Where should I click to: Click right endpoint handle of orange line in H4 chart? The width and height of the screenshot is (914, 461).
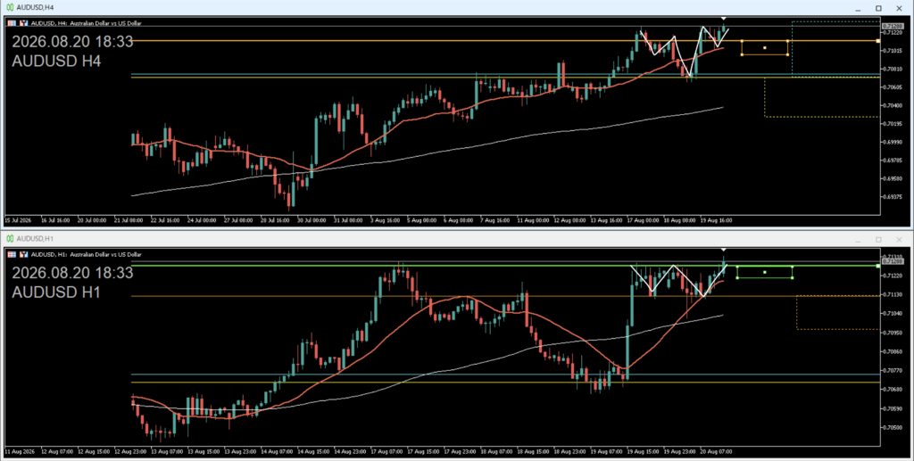pos(878,41)
